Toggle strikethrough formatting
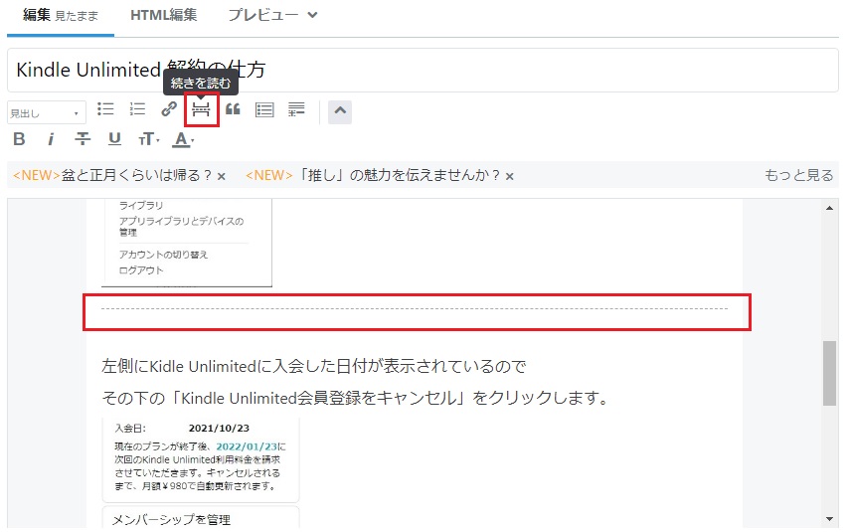 click(83, 139)
